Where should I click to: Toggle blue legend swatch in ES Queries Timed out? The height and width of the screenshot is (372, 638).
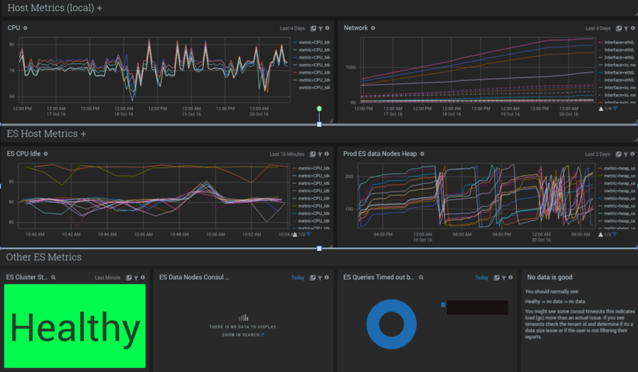(x=443, y=305)
